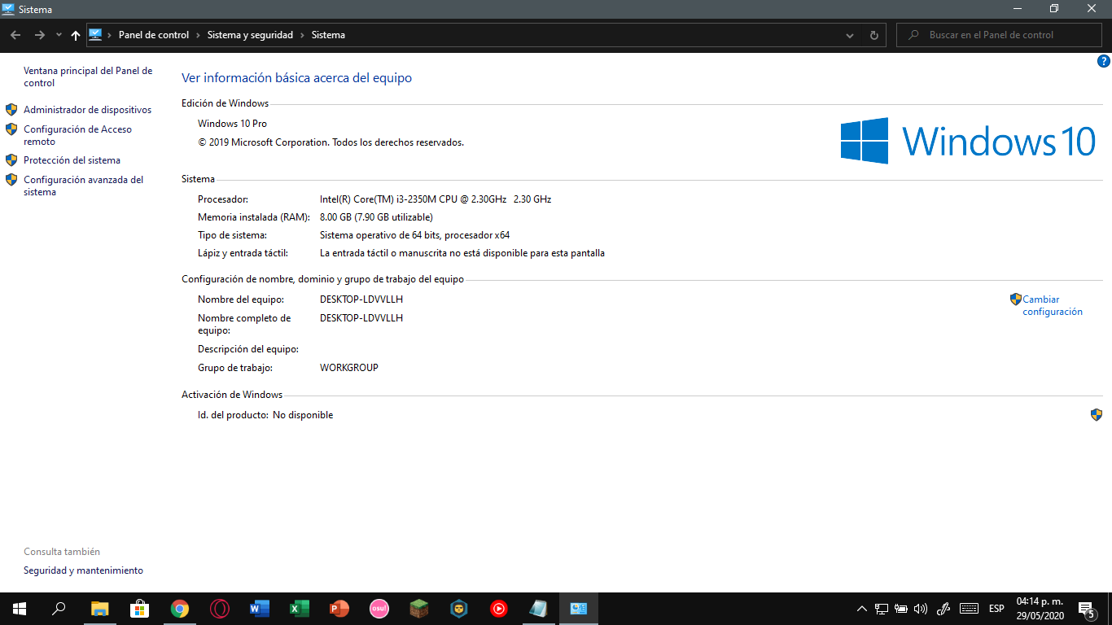Open Excel from the taskbar
This screenshot has width=1112, height=625.
300,609
